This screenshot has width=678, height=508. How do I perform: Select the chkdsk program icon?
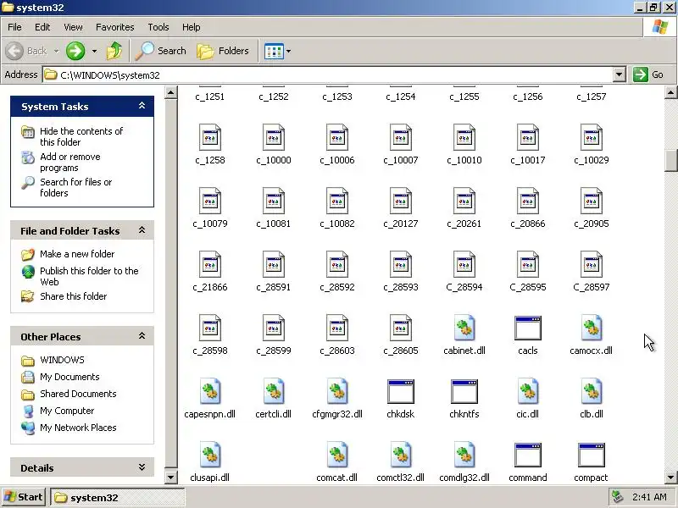point(400,391)
